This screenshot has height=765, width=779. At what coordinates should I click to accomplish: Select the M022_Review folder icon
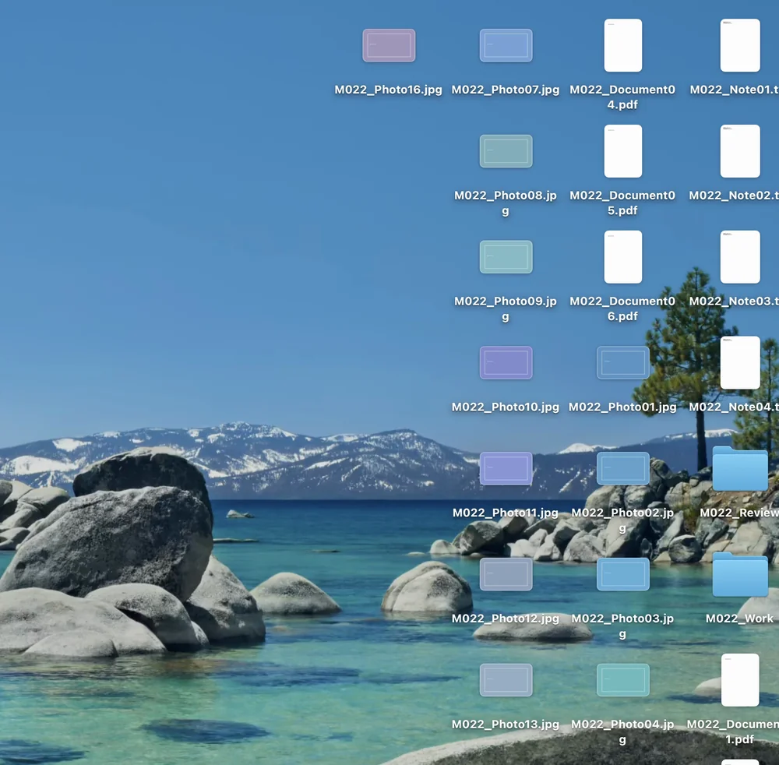pos(740,468)
